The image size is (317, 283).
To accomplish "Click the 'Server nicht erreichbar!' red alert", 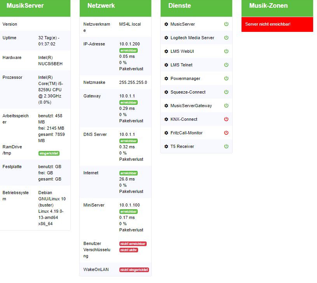I will click(277, 24).
